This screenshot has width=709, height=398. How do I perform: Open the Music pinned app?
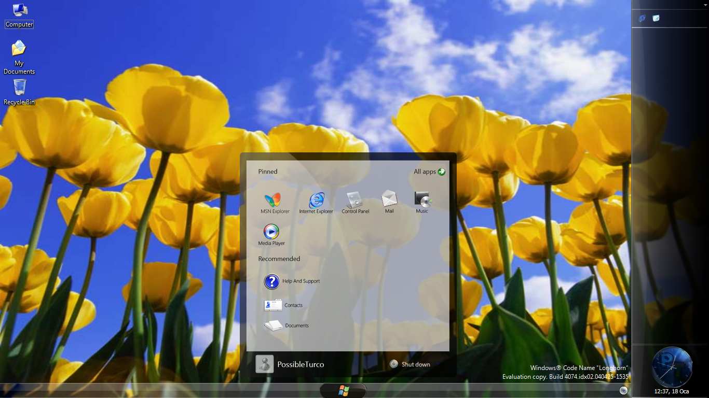(x=422, y=202)
